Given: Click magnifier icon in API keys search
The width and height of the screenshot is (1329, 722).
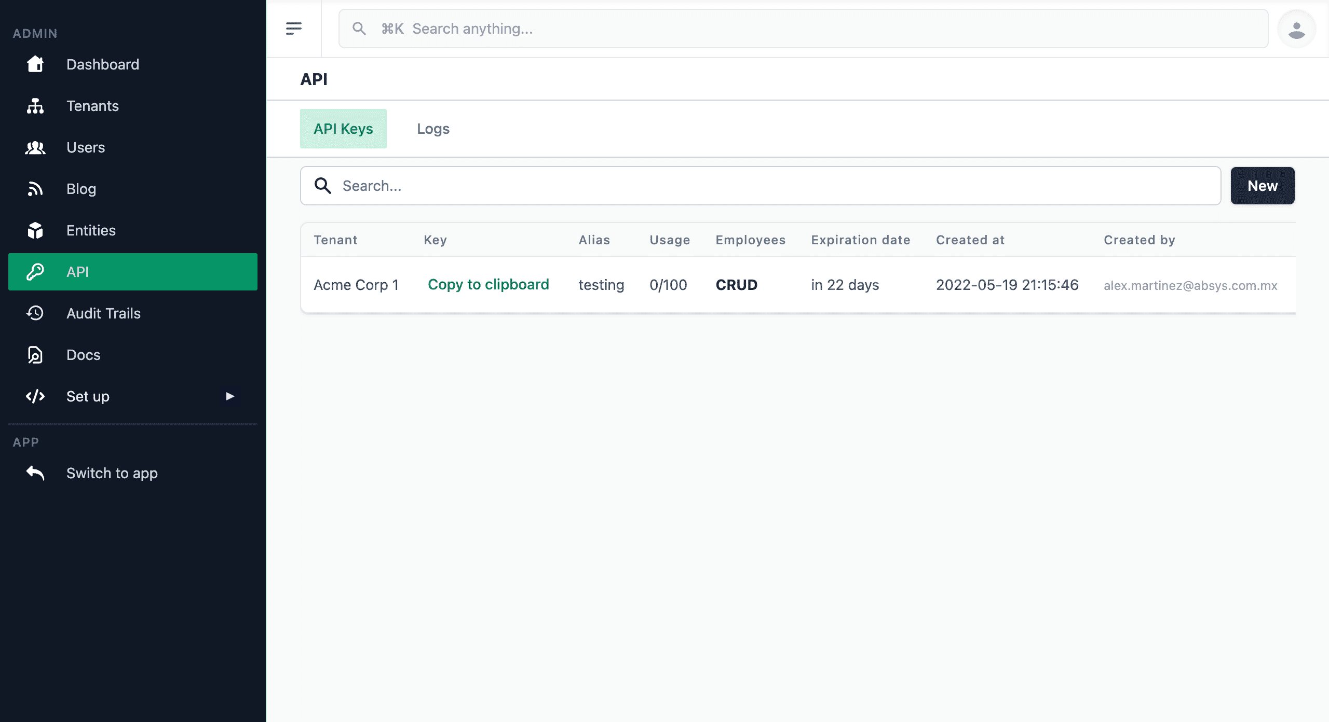Looking at the screenshot, I should tap(323, 186).
